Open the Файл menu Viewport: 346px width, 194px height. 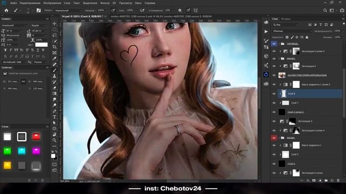click(14, 3)
